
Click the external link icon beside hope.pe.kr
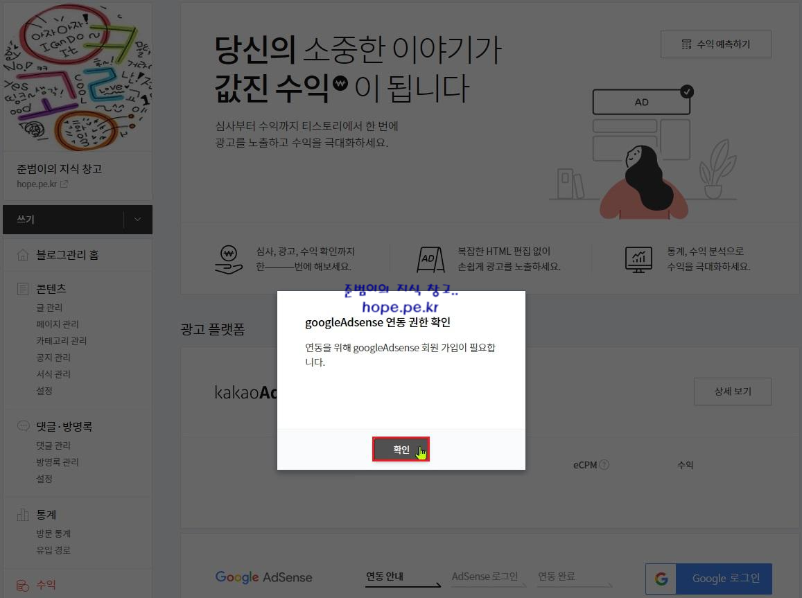pos(64,184)
